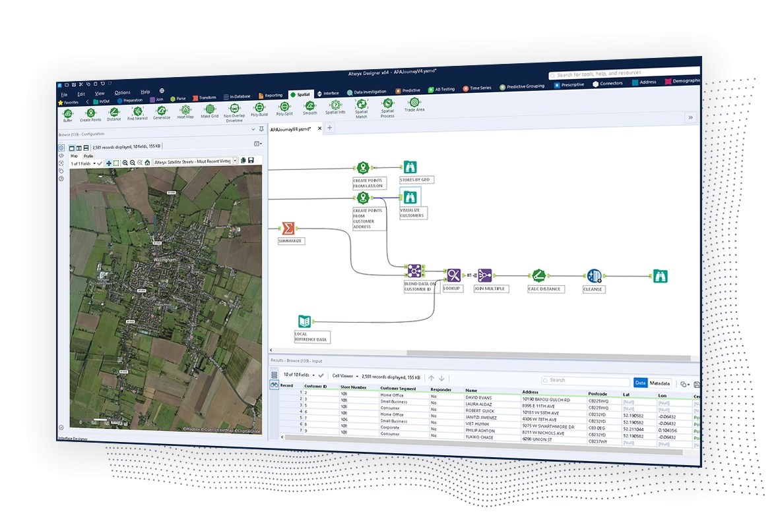778x525 pixels.
Task: Select the Local Reference Data input node
Action: [305, 321]
